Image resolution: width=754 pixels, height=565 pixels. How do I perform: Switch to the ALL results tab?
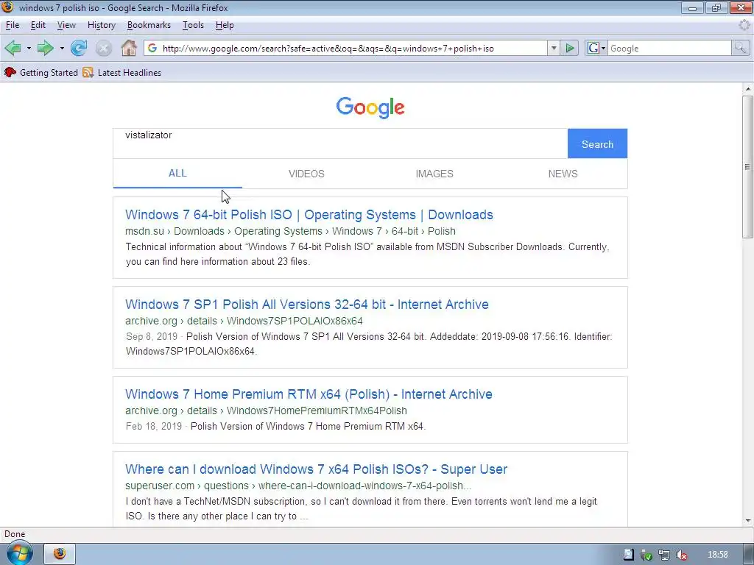(x=177, y=174)
